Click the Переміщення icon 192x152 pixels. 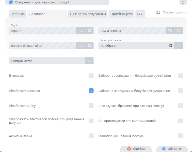(158, 12)
